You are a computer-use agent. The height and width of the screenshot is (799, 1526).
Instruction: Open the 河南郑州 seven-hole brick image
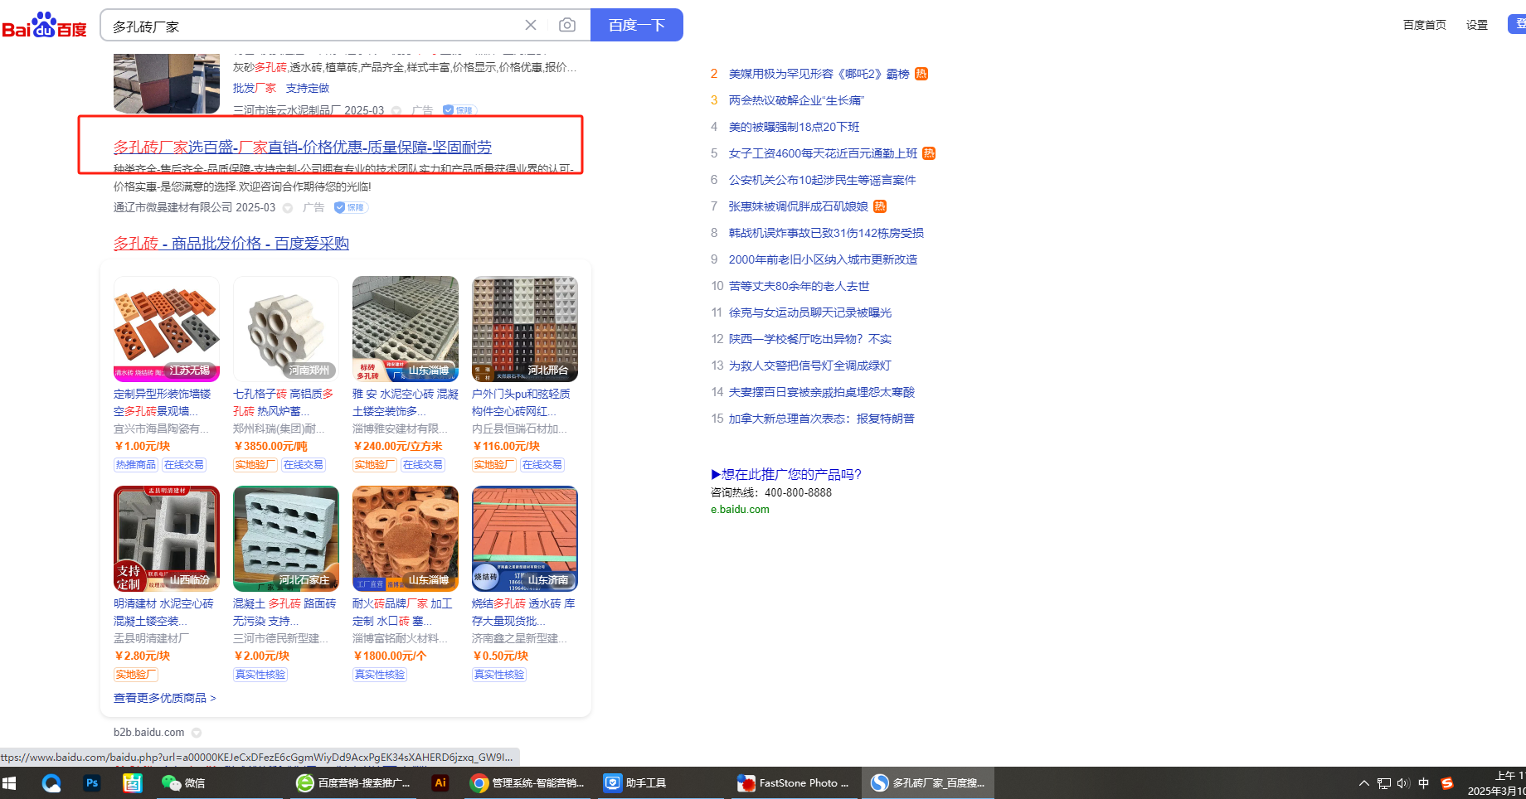pos(286,329)
